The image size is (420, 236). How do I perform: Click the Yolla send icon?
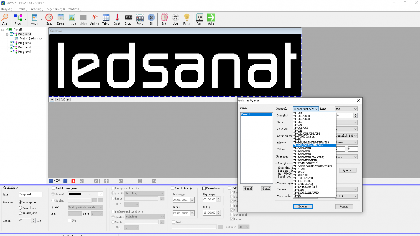(211, 19)
